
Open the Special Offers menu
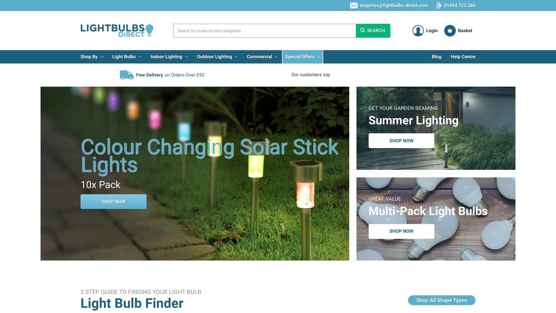point(302,57)
